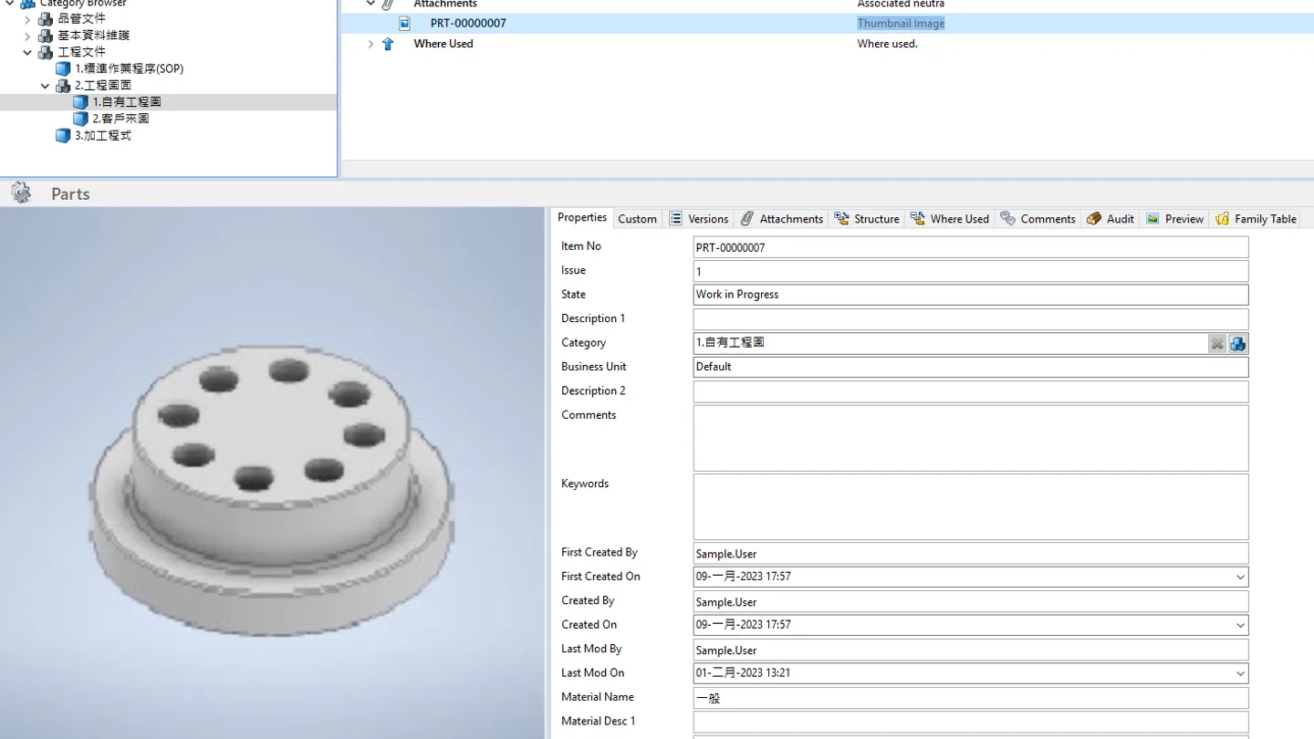Click the clear category X icon
Image resolution: width=1314 pixels, height=739 pixels.
1217,344
